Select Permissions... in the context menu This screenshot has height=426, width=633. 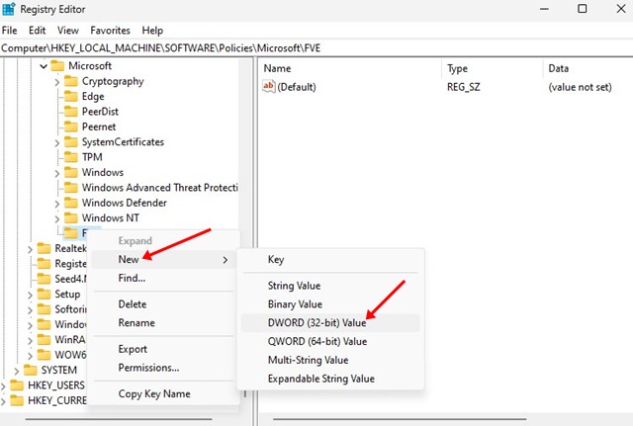point(148,368)
